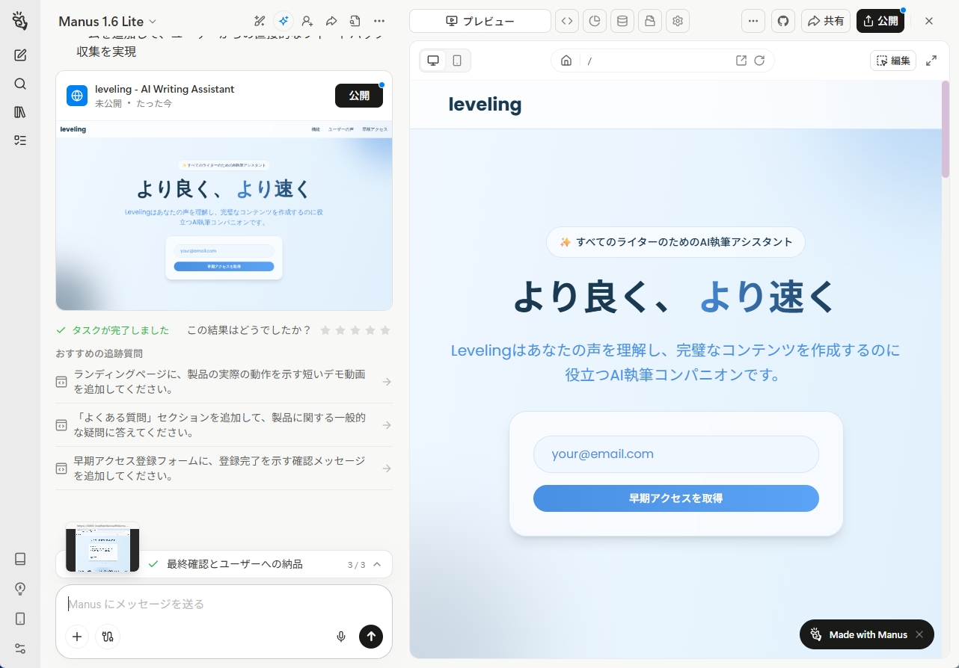
Task: Click the magic wand icon in the chat header
Action: 260,21
